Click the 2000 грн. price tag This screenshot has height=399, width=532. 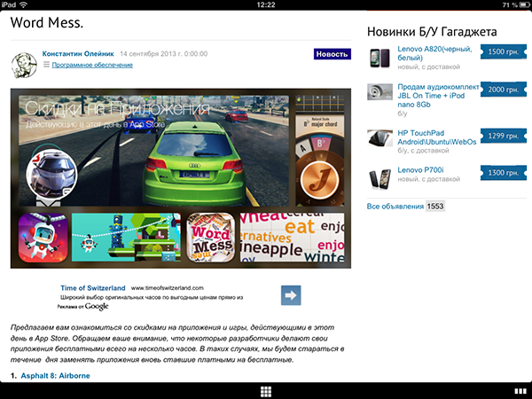click(x=504, y=90)
